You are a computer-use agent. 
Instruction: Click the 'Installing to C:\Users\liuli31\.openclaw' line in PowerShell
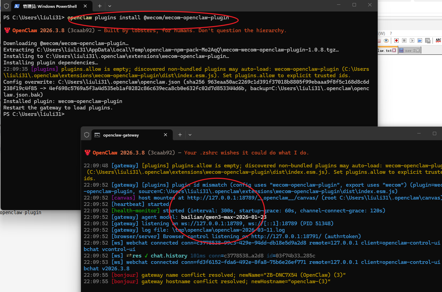tap(116, 56)
